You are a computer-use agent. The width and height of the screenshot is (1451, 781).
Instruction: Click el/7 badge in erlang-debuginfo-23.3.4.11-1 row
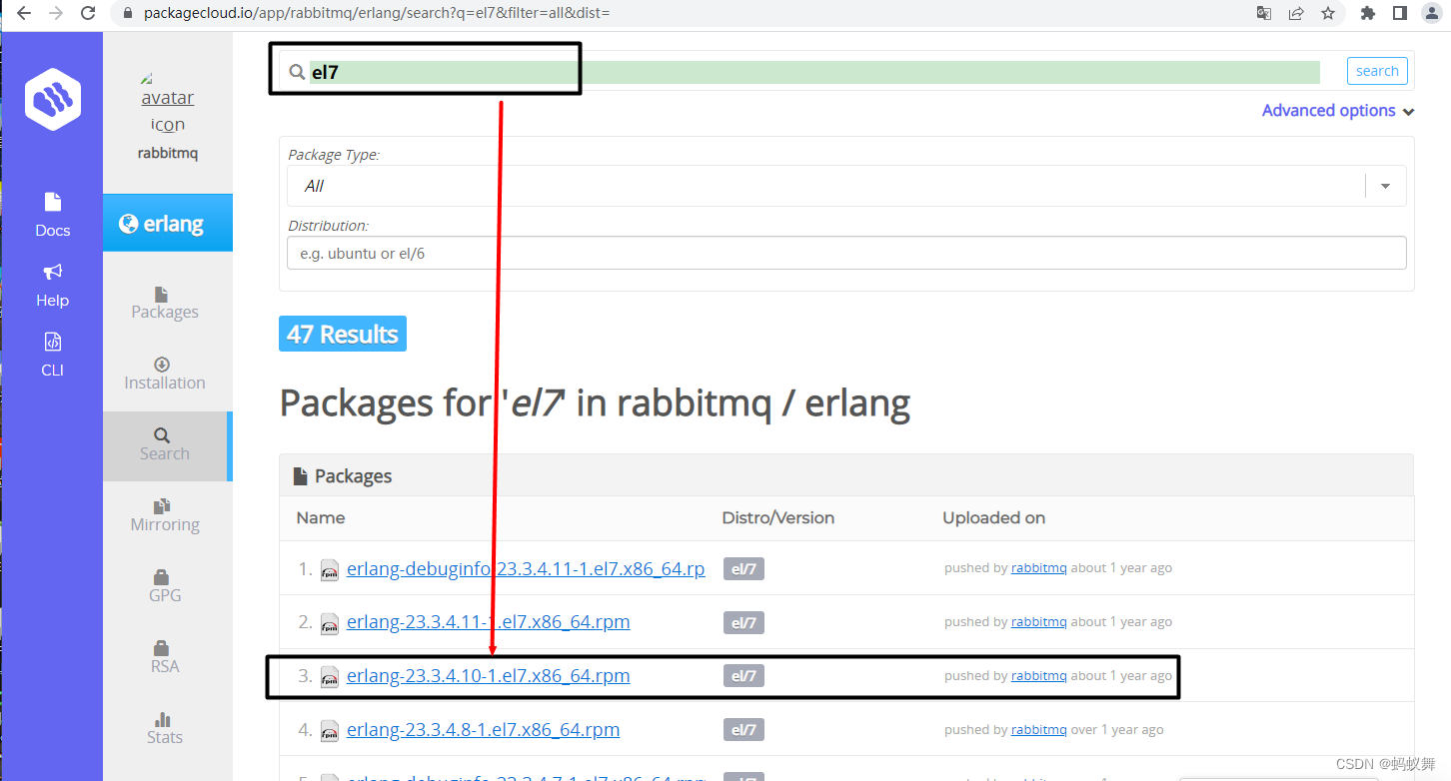(743, 568)
